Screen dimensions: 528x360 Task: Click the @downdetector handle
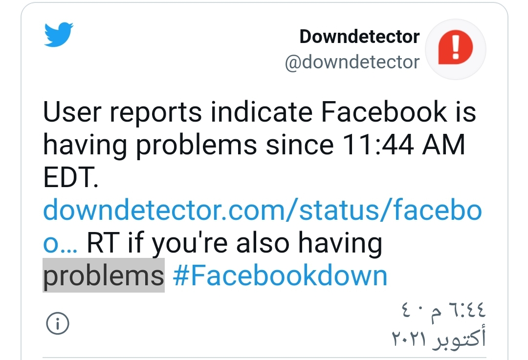[352, 62]
